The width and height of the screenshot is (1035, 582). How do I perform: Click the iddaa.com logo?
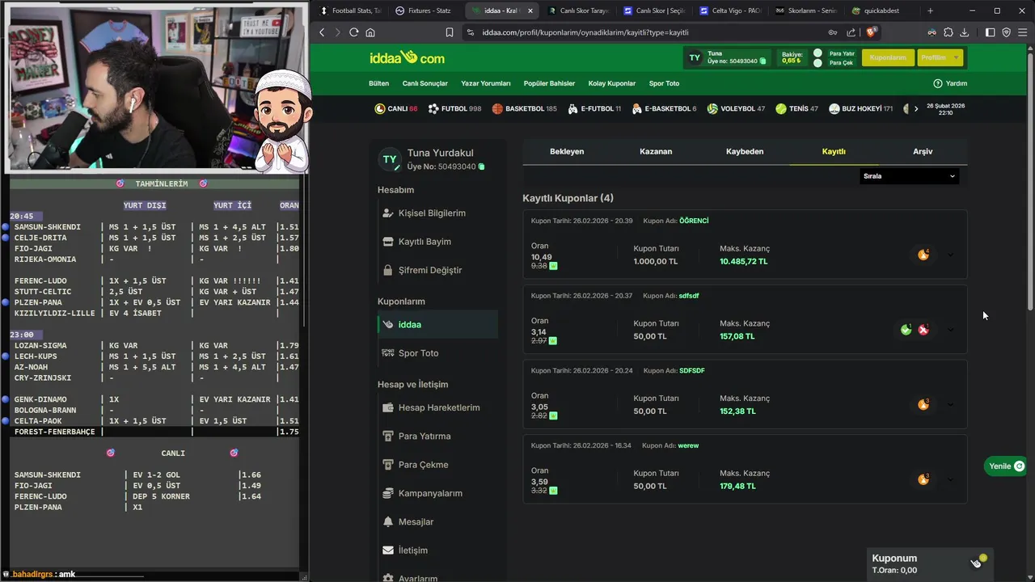pyautogui.click(x=407, y=57)
